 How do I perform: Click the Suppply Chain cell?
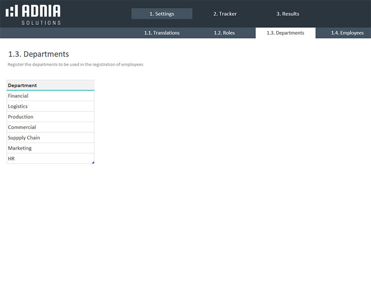[x=50, y=138]
